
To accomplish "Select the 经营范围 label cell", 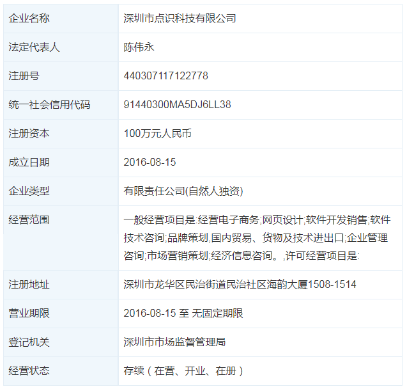I will coord(29,220).
